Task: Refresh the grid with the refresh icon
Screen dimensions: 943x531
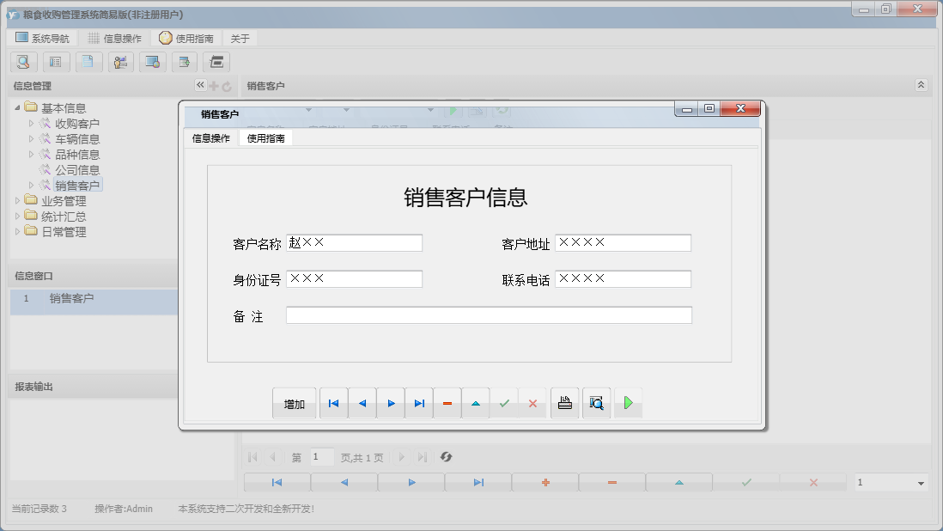Action: (446, 457)
